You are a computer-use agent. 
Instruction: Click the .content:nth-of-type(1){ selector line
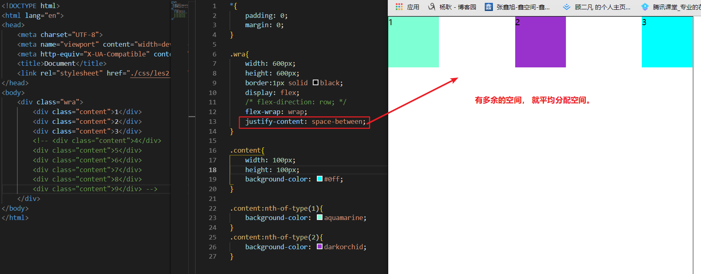[x=276, y=208]
